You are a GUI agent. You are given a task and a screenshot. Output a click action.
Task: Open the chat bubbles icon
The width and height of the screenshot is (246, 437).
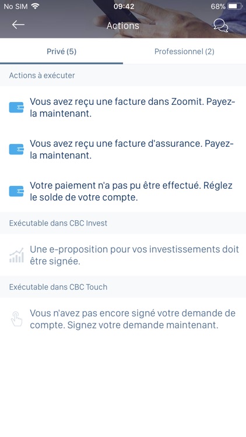[x=221, y=26]
